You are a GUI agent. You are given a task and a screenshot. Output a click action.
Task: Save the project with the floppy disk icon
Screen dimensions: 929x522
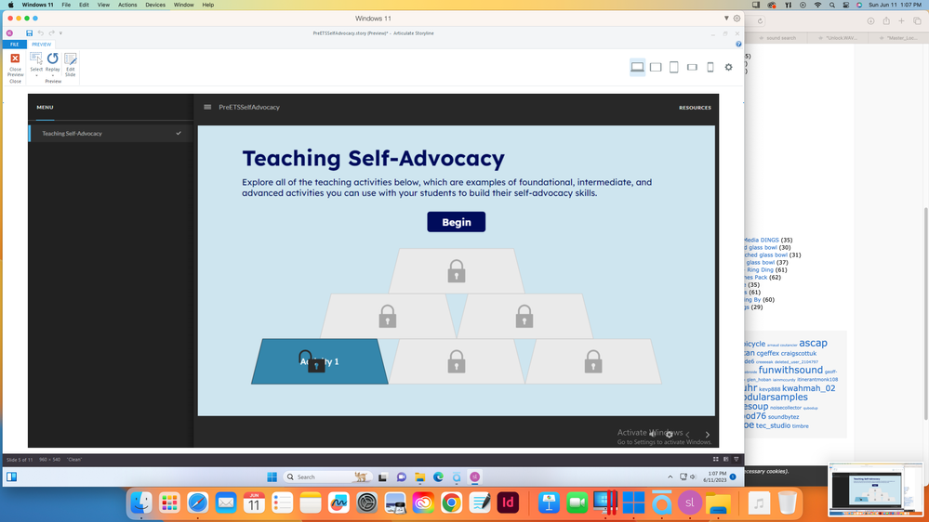click(29, 33)
